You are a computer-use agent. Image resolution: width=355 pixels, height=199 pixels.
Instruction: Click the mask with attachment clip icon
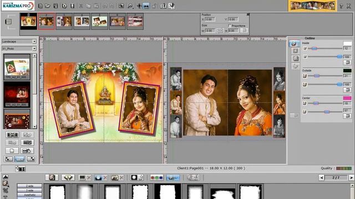pyautogui.click(x=137, y=177)
